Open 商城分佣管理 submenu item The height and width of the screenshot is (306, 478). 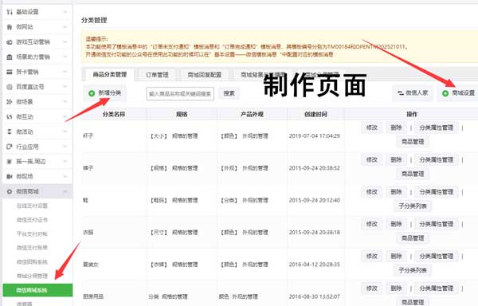[32, 276]
